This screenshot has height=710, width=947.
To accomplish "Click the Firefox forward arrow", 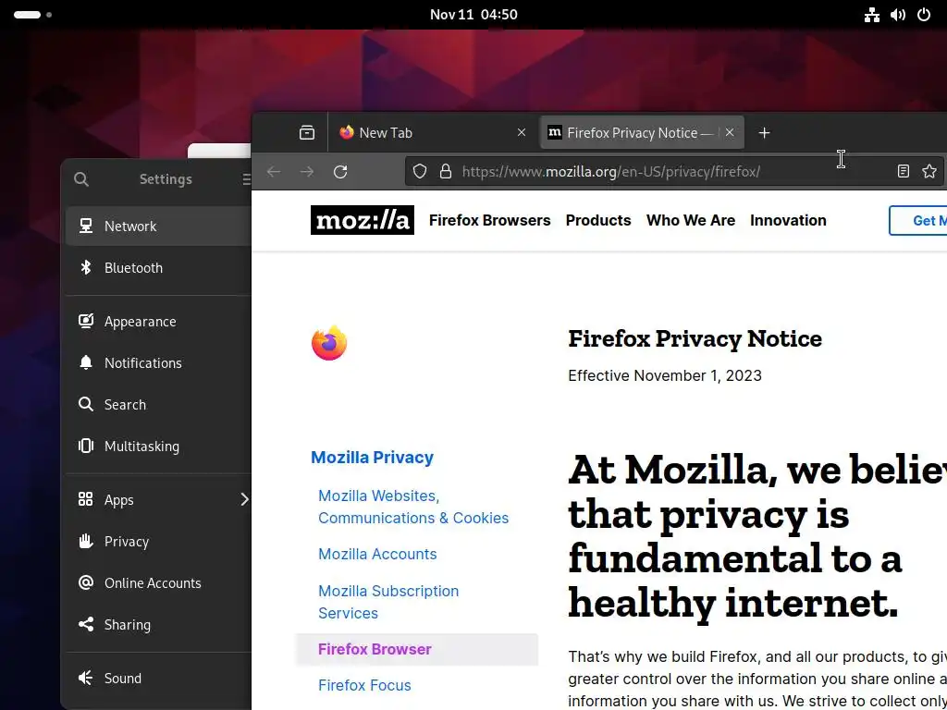I will [x=307, y=171].
